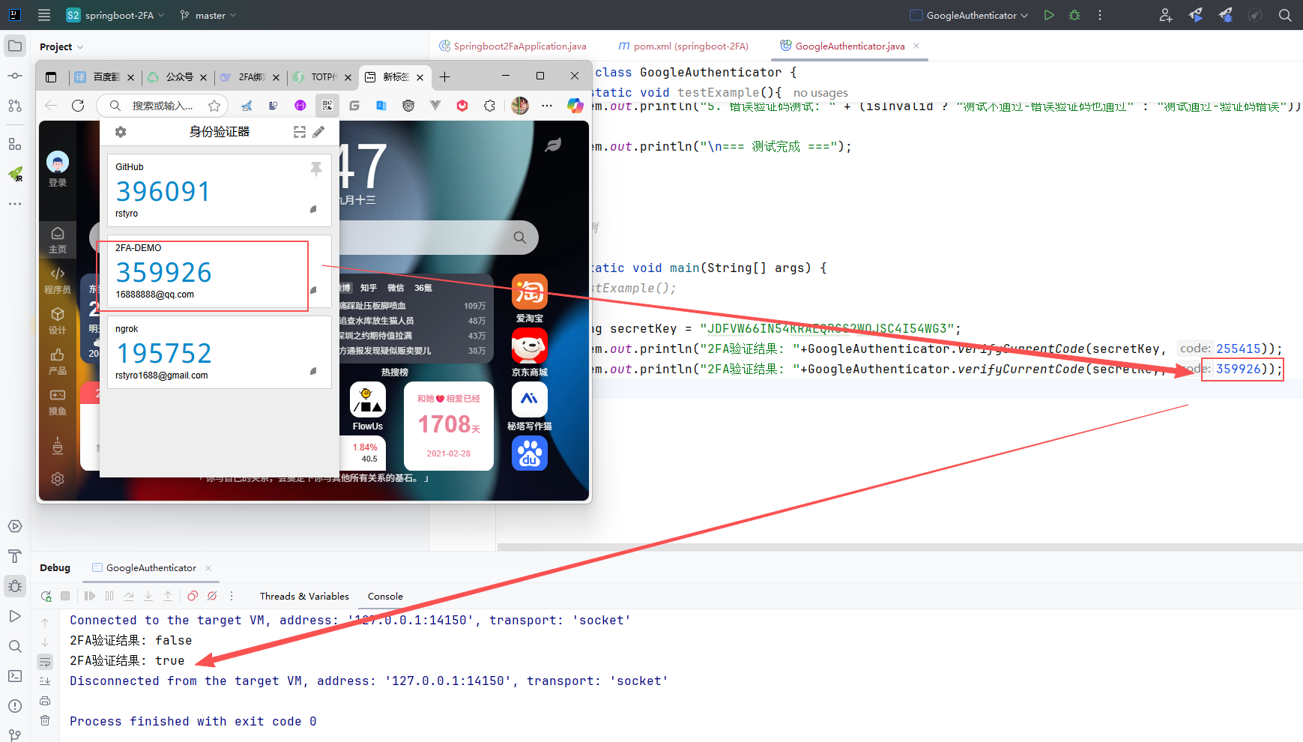Open Search Everywhere magnifier in IDE title bar
The image size is (1303, 742).
pos(1285,15)
